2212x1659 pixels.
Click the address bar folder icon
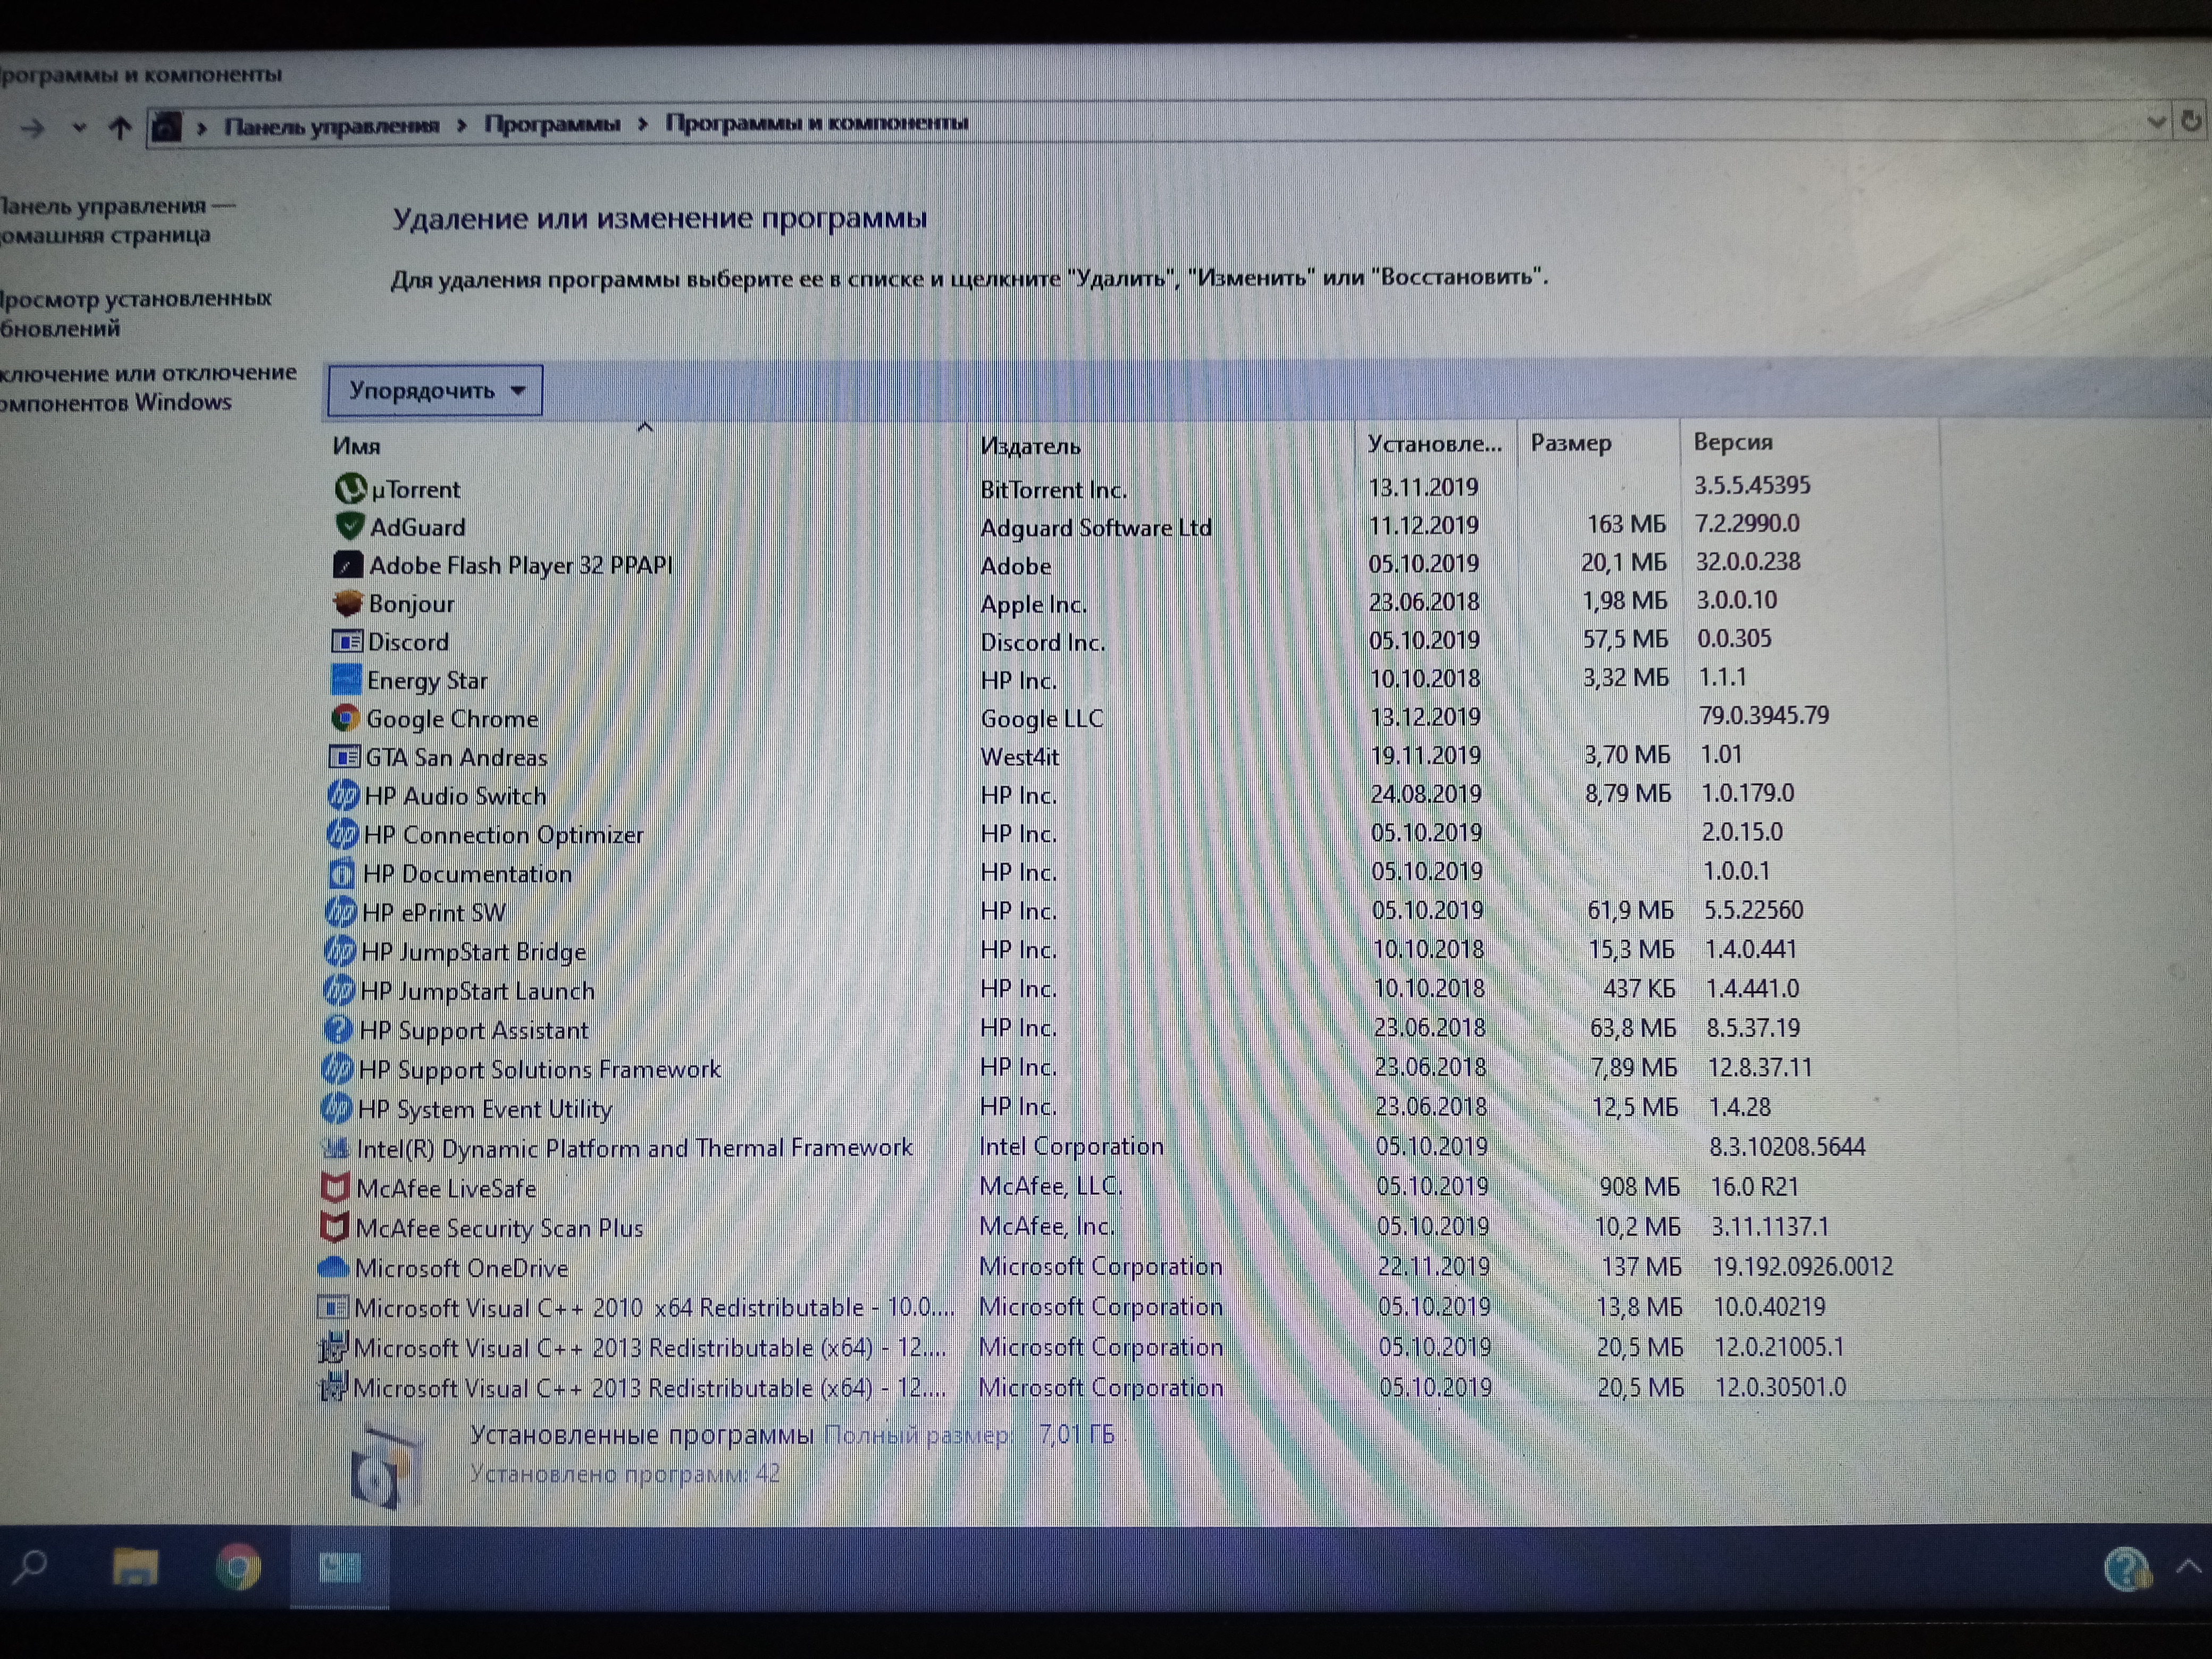point(166,127)
